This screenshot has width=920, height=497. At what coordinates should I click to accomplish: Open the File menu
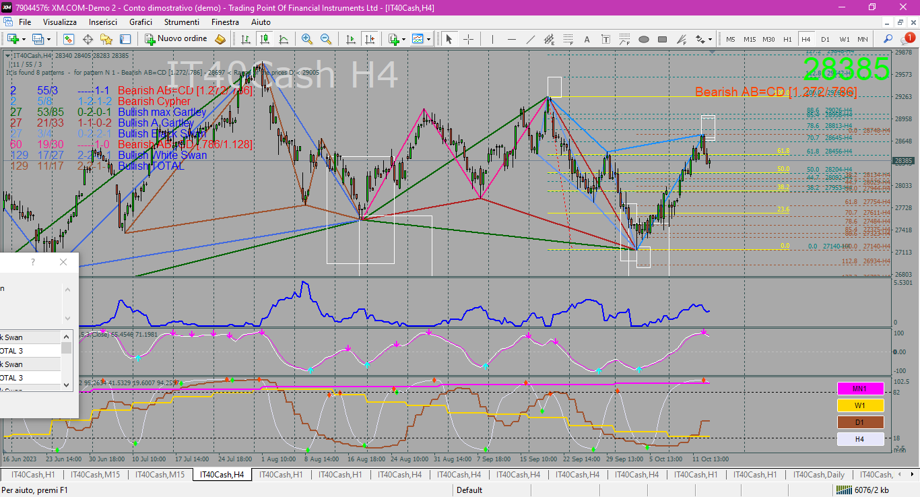(x=25, y=22)
